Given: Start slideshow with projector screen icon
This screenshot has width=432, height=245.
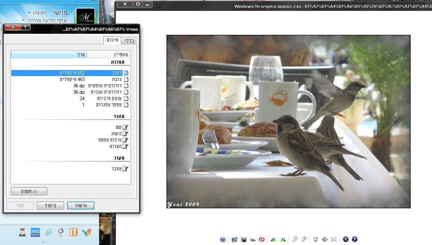Looking at the screenshot, I should pos(316,239).
